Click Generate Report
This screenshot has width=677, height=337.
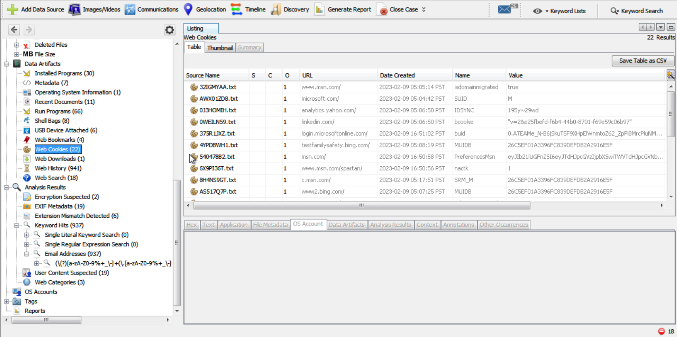[x=343, y=9]
